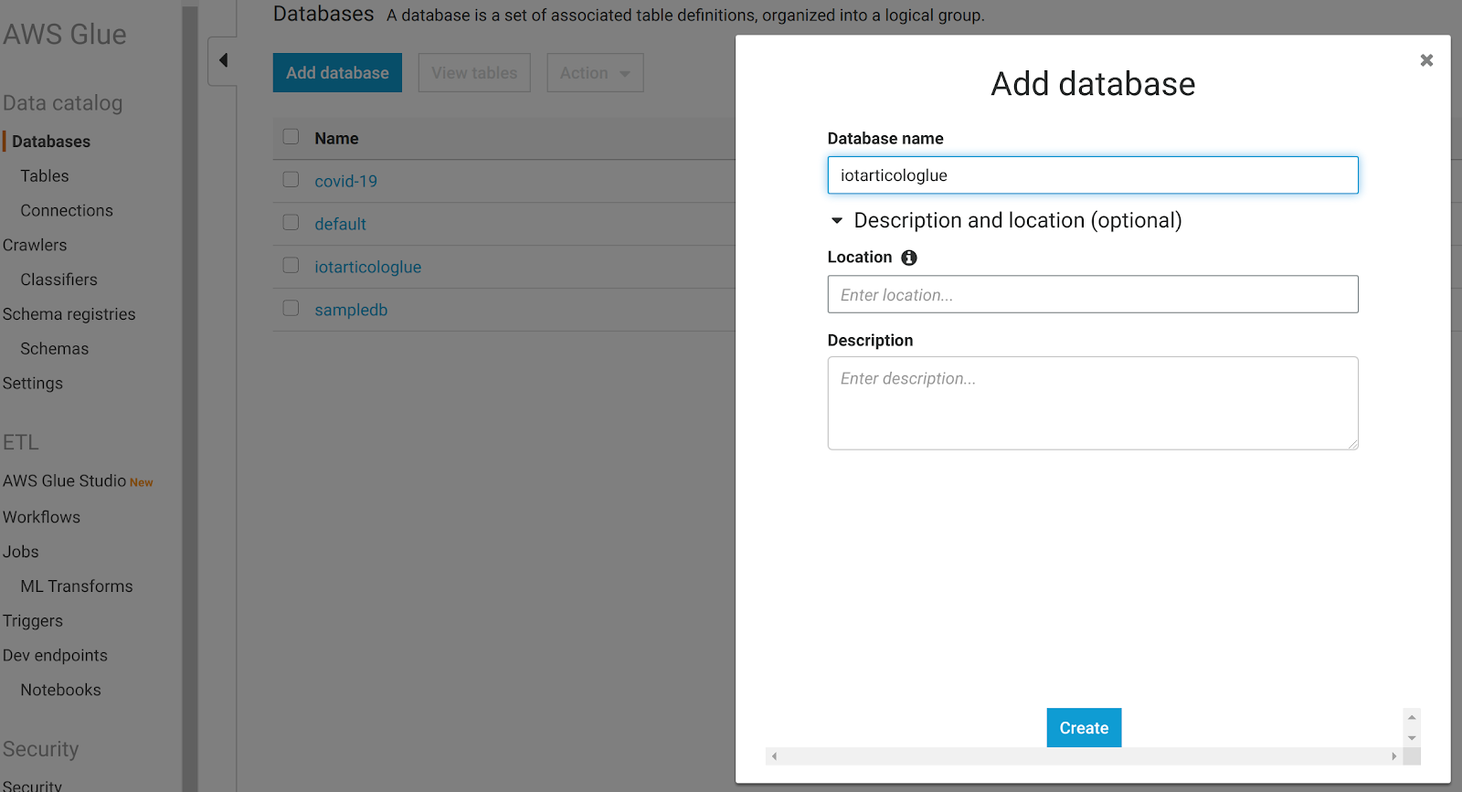Open Dev endpoints in the sidebar

pyautogui.click(x=55, y=656)
